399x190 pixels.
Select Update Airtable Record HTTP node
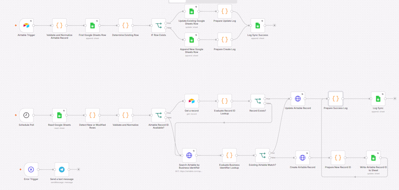(x=298, y=99)
